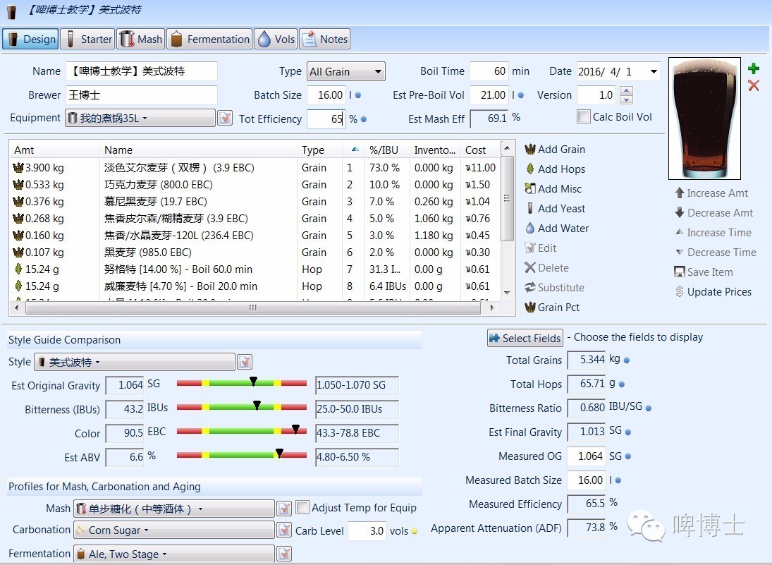Open the Notes tab

[325, 40]
